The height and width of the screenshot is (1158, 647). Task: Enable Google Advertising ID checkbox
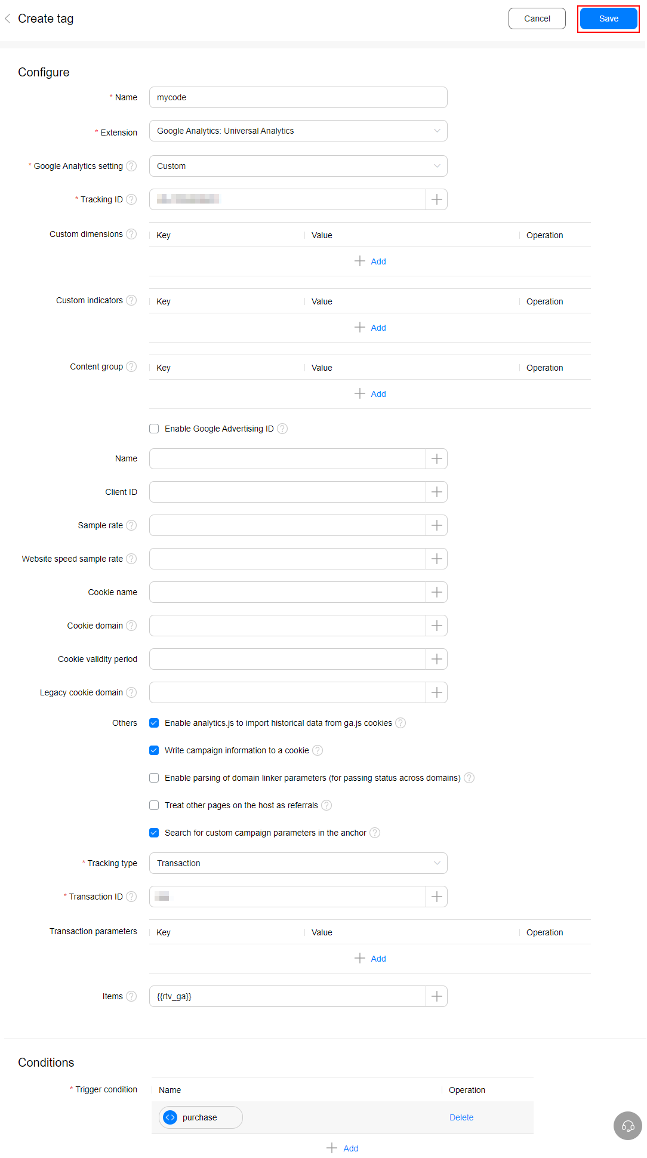tap(154, 429)
